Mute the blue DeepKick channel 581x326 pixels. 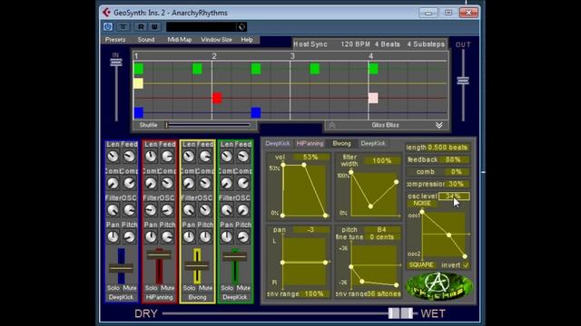click(x=129, y=288)
